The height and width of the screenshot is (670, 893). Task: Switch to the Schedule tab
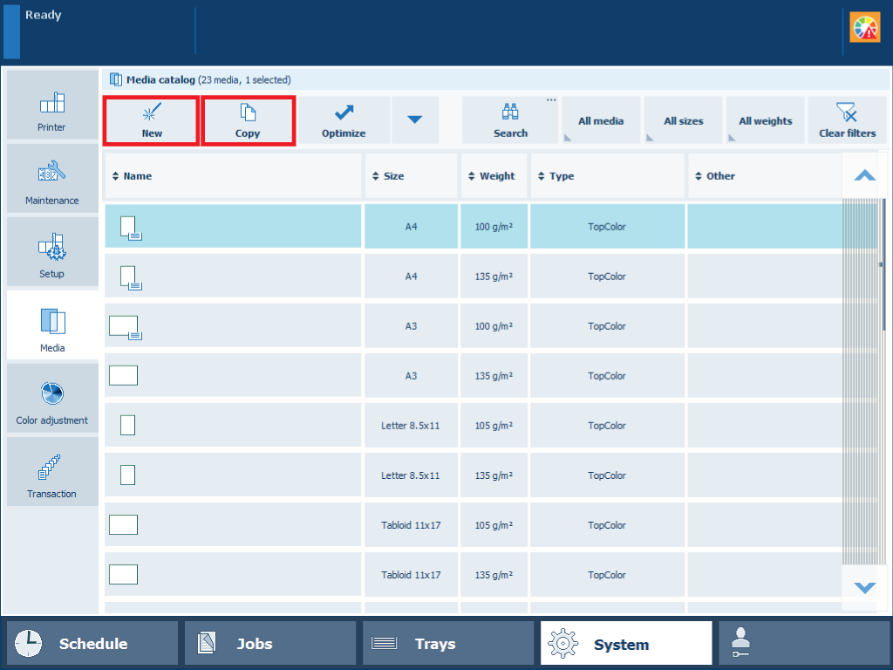pyautogui.click(x=92, y=644)
